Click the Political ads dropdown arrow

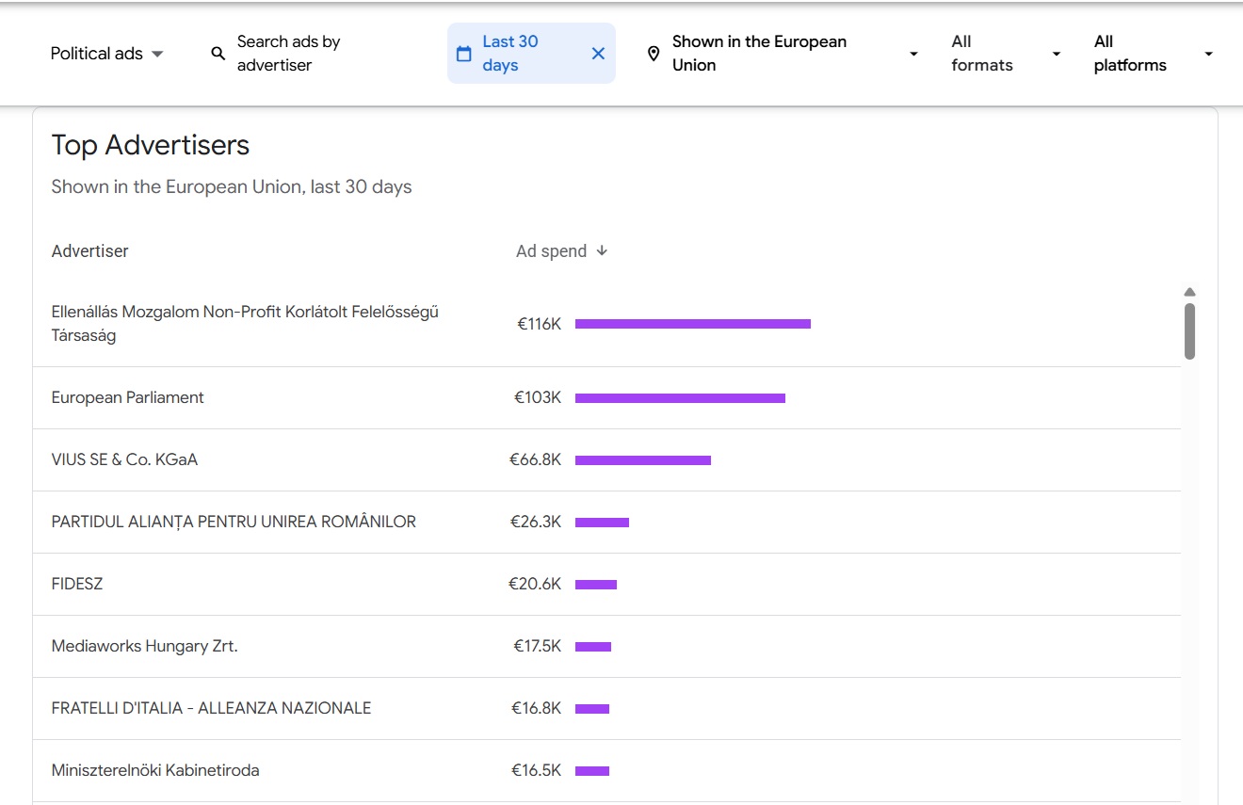click(x=157, y=54)
